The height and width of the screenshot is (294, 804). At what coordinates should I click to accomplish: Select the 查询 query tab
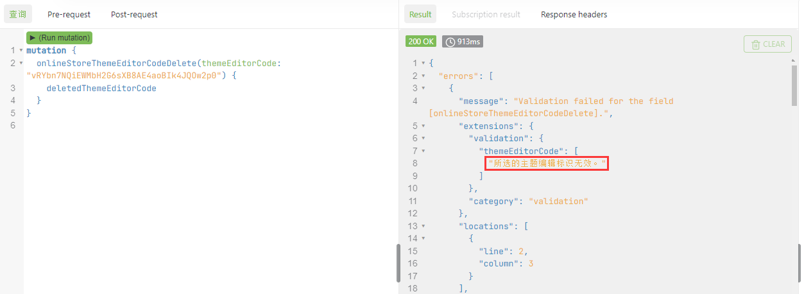point(18,14)
